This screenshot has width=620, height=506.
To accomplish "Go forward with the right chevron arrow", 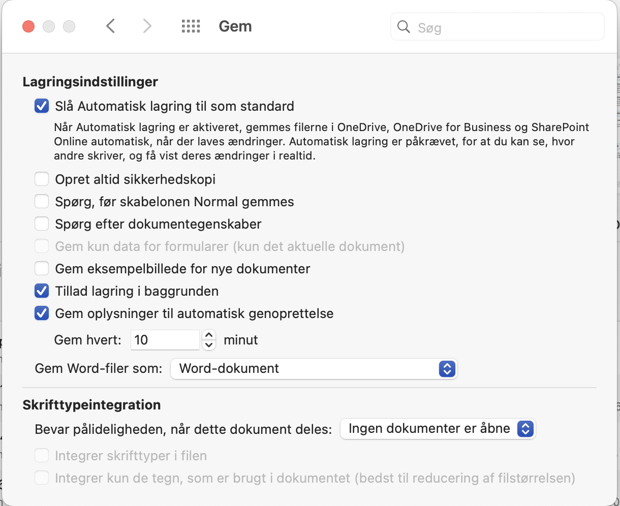I will pyautogui.click(x=147, y=26).
